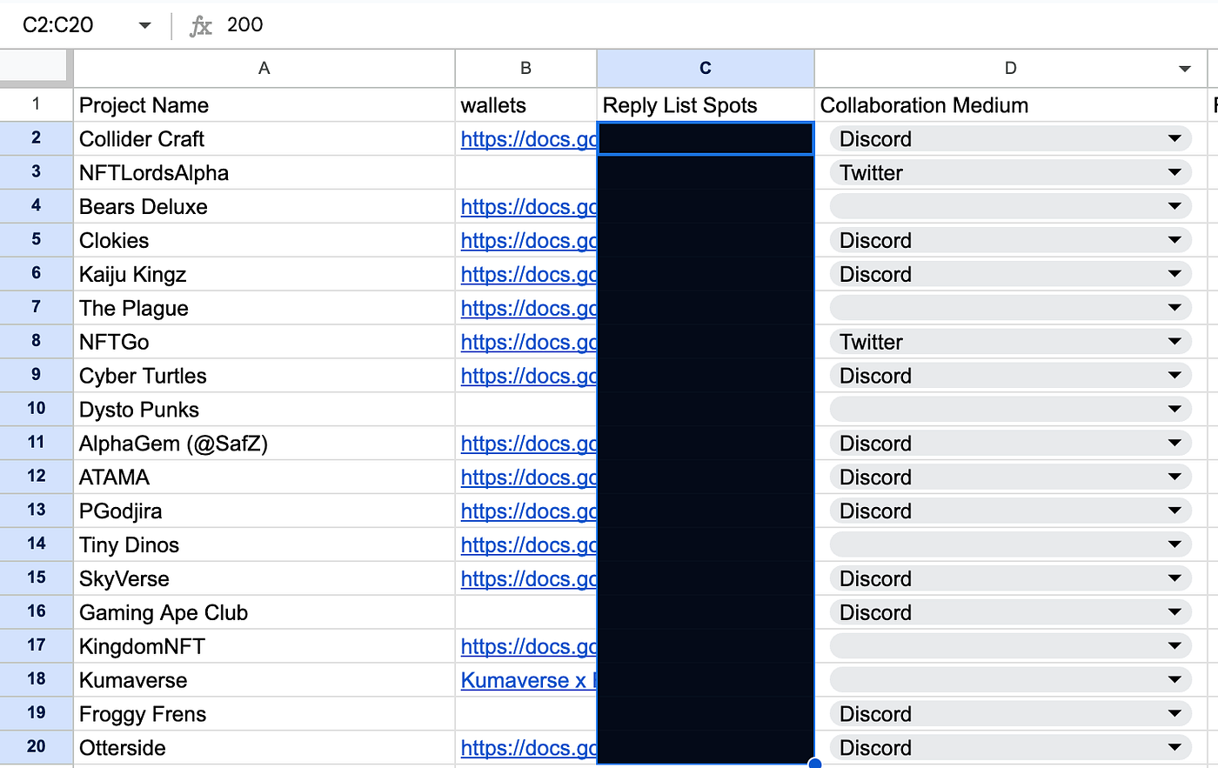The image size is (1218, 768).
Task: Open Collaboration Medium dropdown for Clokies
Action: click(x=1174, y=240)
